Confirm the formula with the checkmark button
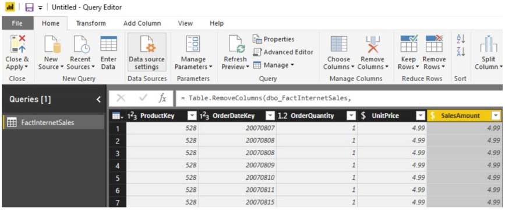The image size is (505, 210). point(142,99)
